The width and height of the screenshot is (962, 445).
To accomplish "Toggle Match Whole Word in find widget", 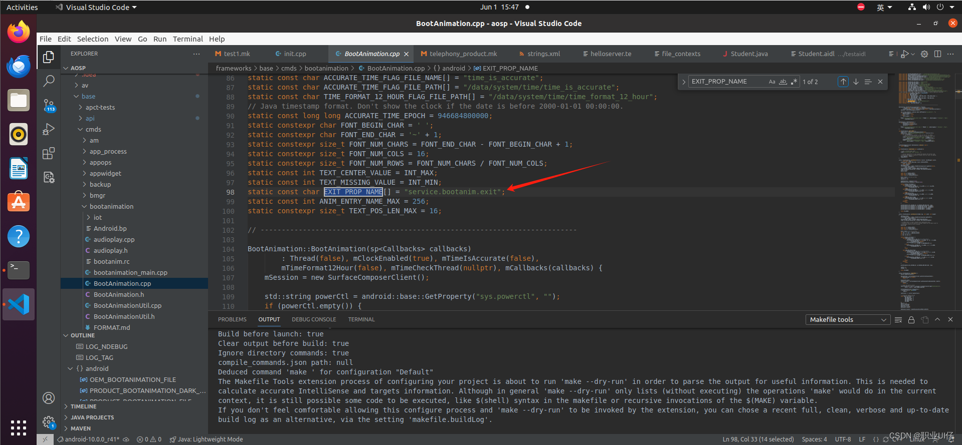I will tap(783, 82).
